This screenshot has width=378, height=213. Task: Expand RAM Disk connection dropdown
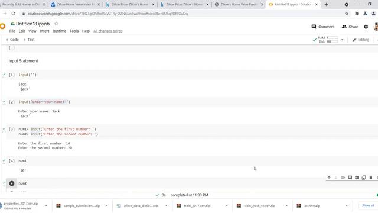point(342,40)
